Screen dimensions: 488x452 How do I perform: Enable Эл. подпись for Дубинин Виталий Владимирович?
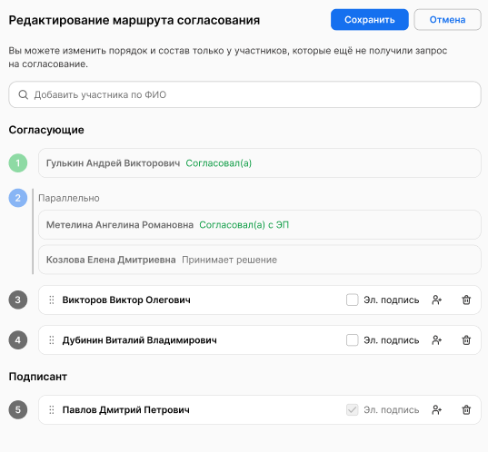(353, 340)
